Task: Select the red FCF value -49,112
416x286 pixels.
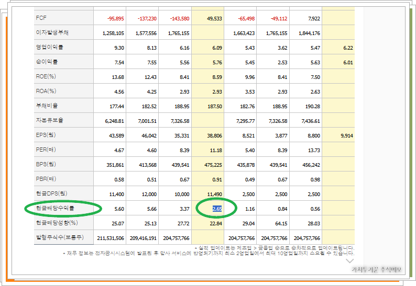Action: pyautogui.click(x=279, y=18)
